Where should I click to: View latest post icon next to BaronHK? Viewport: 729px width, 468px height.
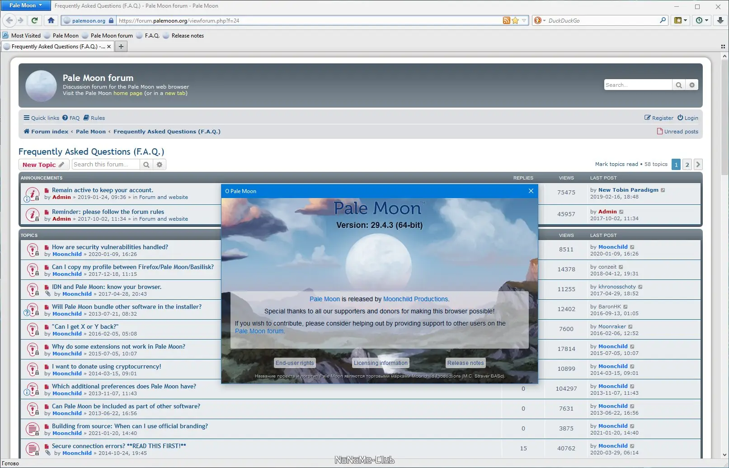626,307
